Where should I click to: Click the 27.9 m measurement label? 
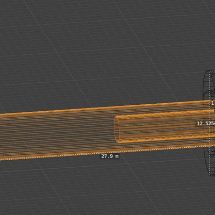(x=110, y=156)
